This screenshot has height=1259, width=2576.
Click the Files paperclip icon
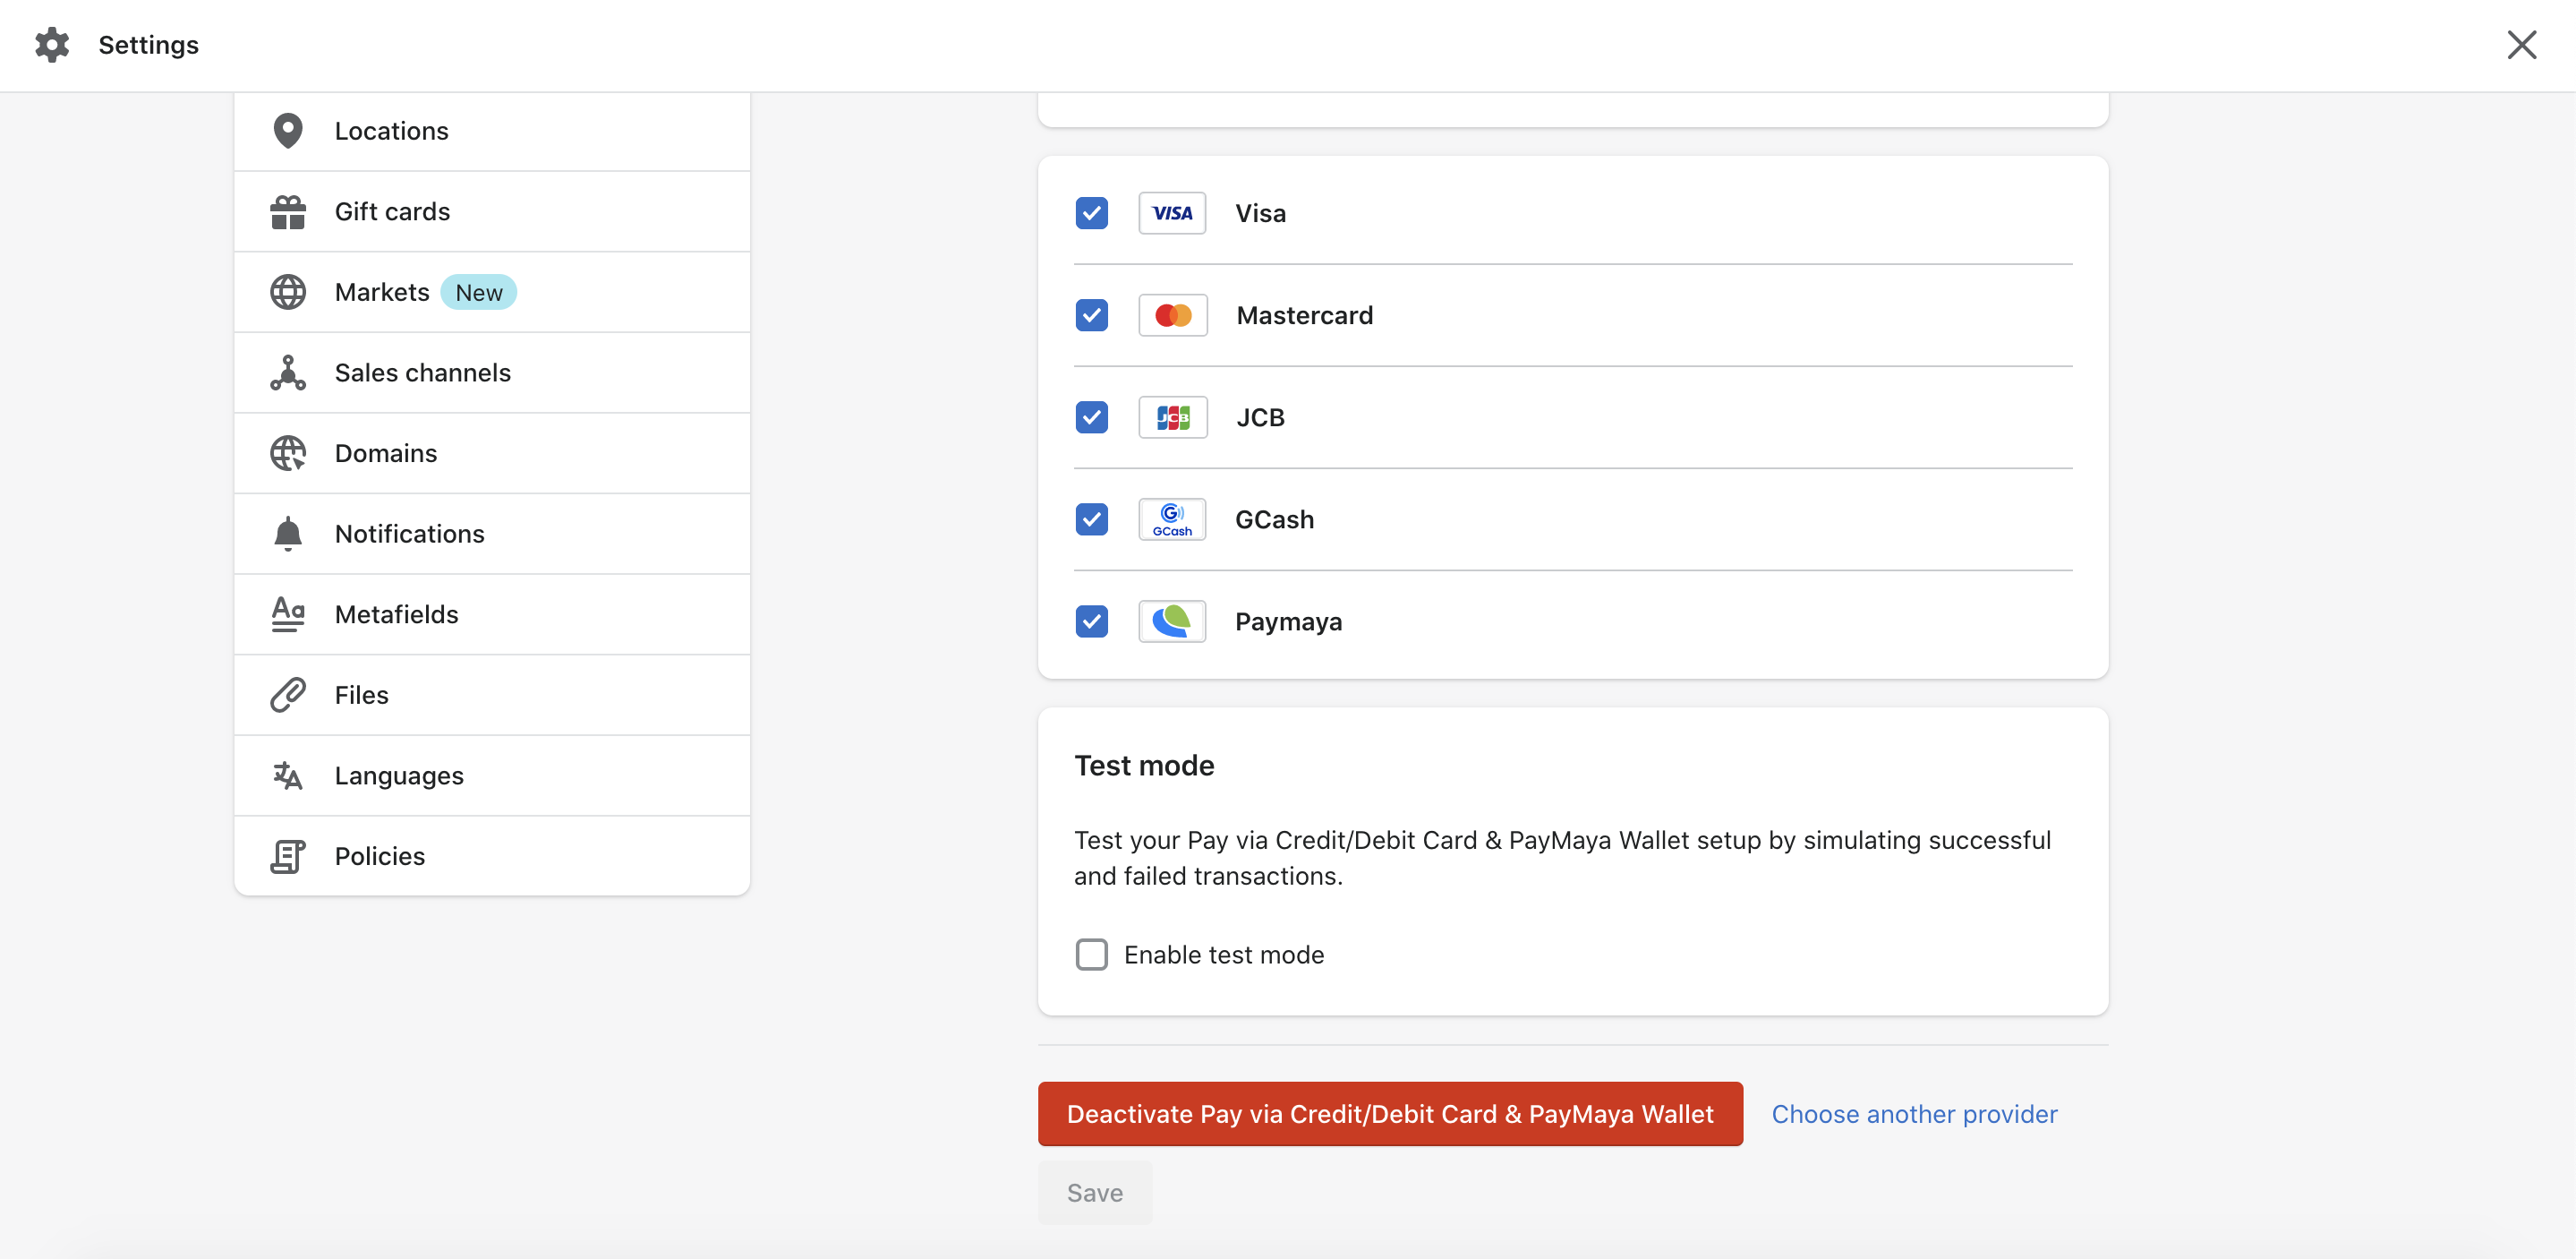click(x=287, y=695)
